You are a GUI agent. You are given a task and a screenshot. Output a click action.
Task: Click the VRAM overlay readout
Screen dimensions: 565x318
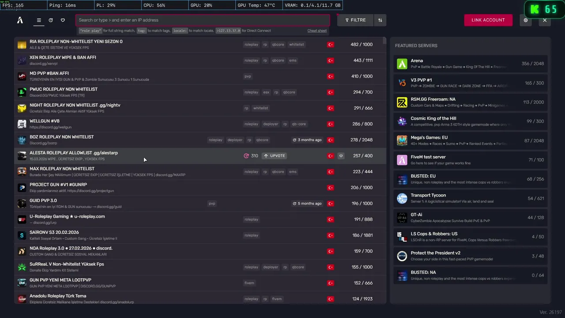pos(313,5)
